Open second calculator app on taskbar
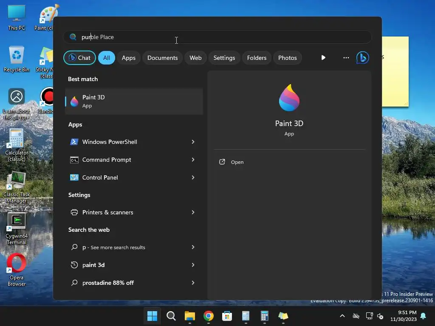Screen dimensions: 435x326 264,316
